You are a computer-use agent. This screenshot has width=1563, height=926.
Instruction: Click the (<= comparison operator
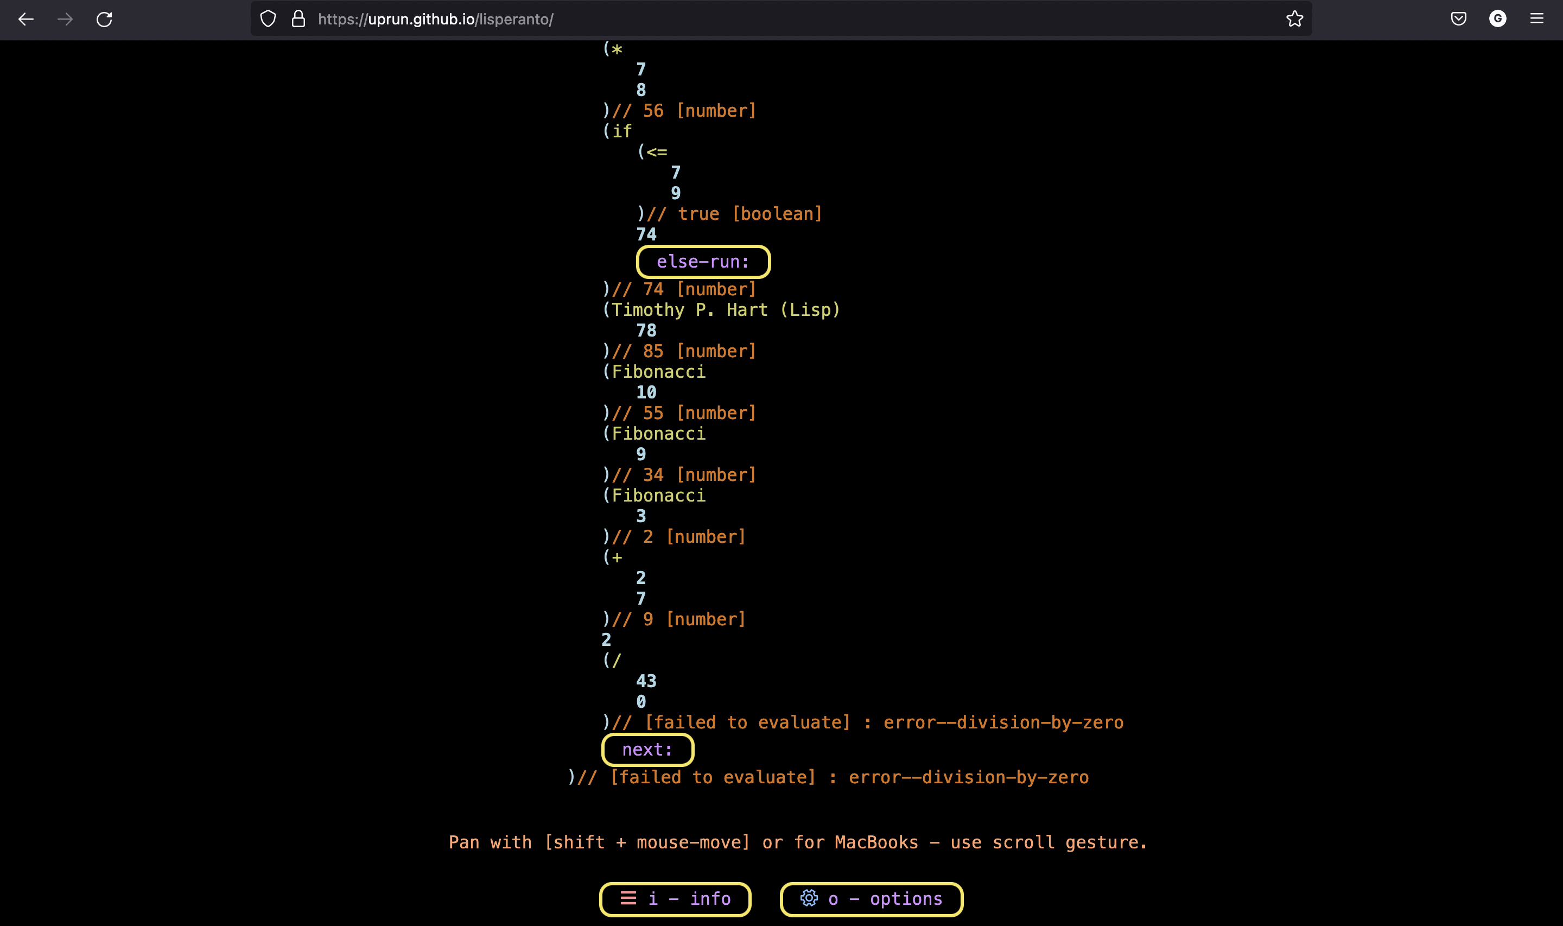click(x=652, y=151)
